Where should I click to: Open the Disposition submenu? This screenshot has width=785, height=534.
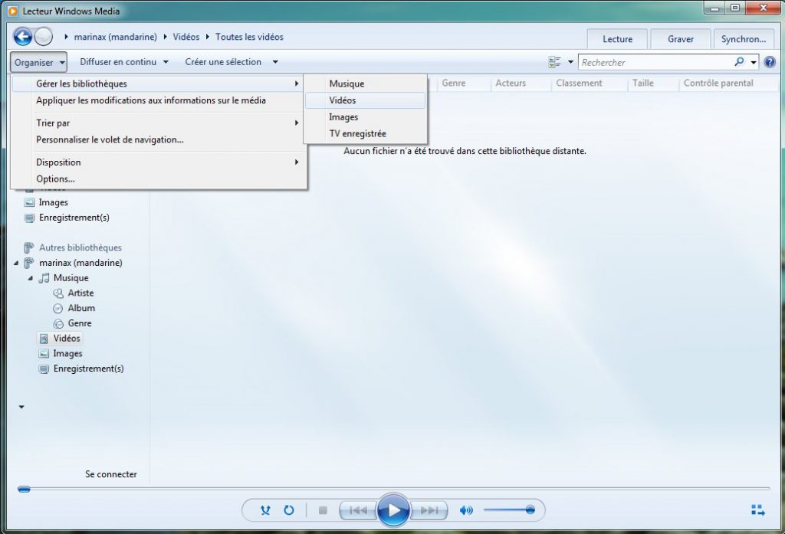click(x=156, y=162)
